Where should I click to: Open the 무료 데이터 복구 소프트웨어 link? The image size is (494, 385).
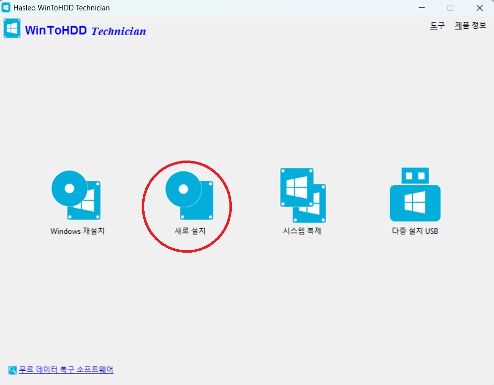tap(66, 370)
